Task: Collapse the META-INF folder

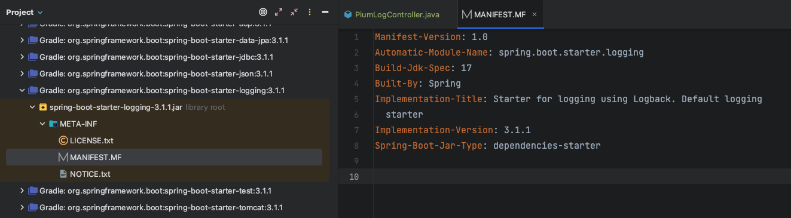Action: coord(42,124)
